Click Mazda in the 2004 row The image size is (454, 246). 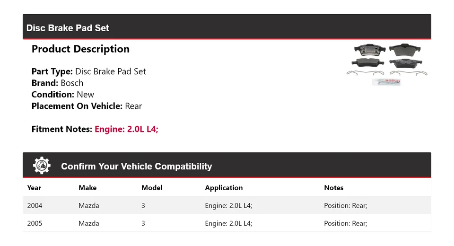(x=89, y=206)
